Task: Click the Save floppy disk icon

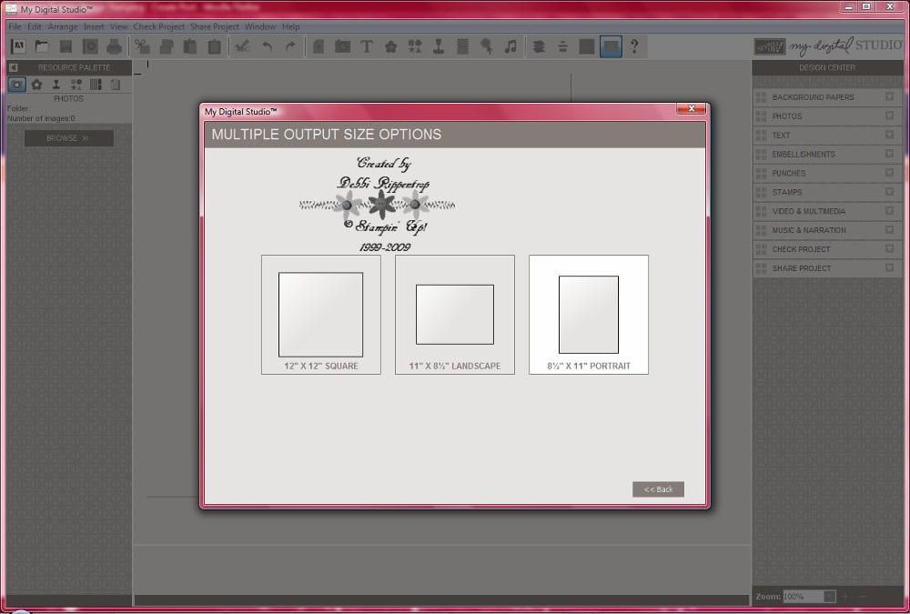Action: click(x=66, y=46)
